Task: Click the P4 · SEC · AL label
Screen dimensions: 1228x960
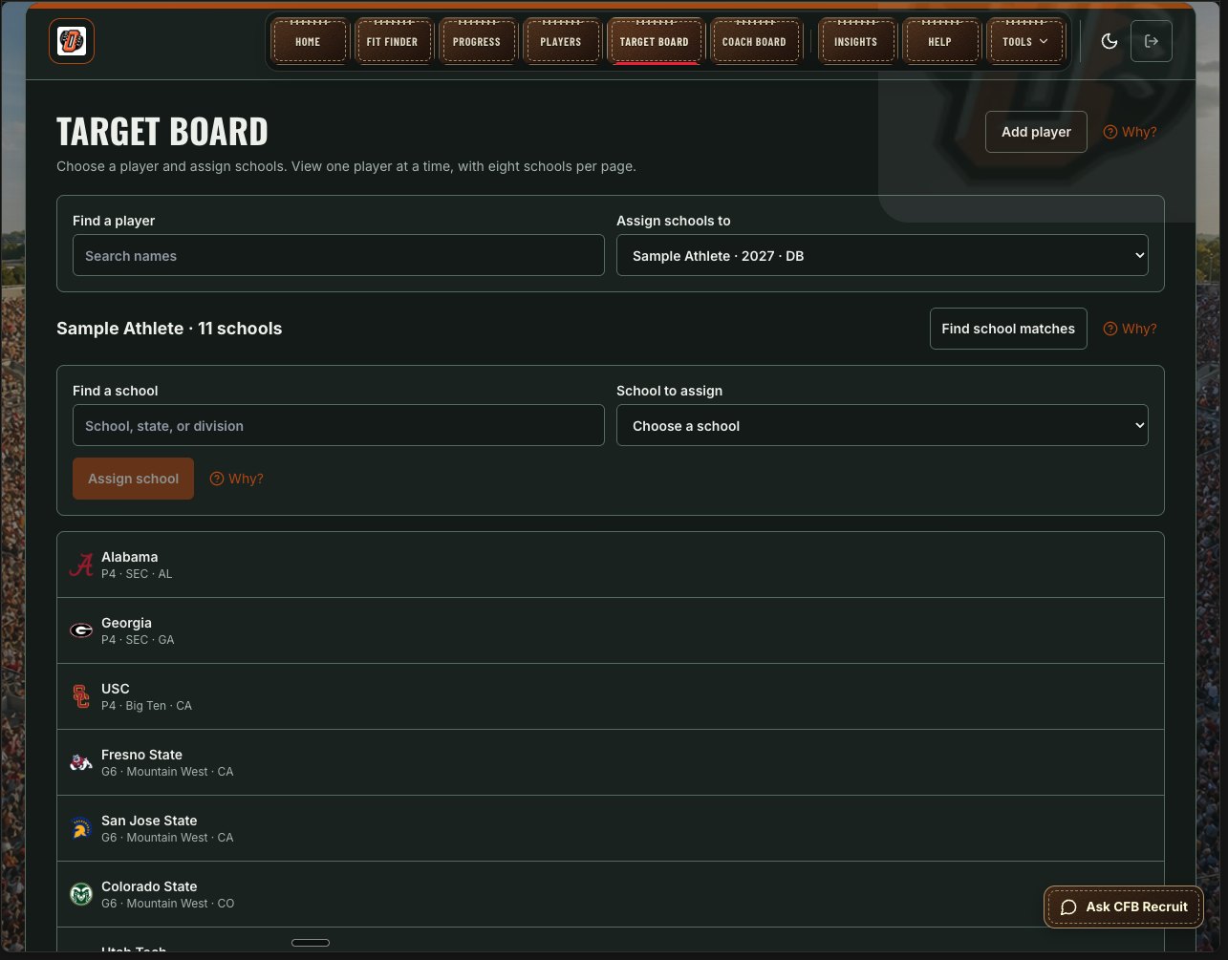Action: [x=137, y=574]
